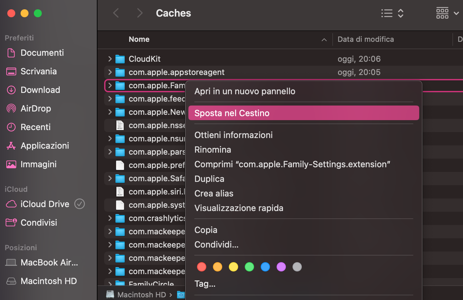Toggle the group-by view control
This screenshot has width=463, height=300.
pyautogui.click(x=442, y=13)
